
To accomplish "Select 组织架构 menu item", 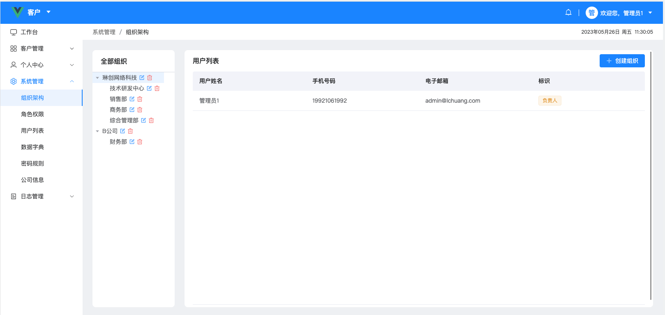I will [42, 98].
